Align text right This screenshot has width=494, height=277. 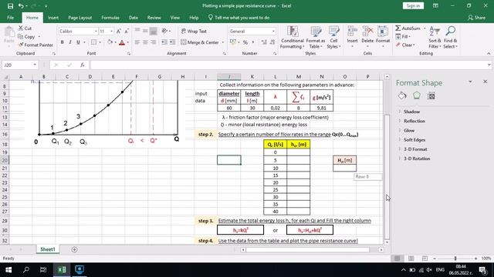153,42
